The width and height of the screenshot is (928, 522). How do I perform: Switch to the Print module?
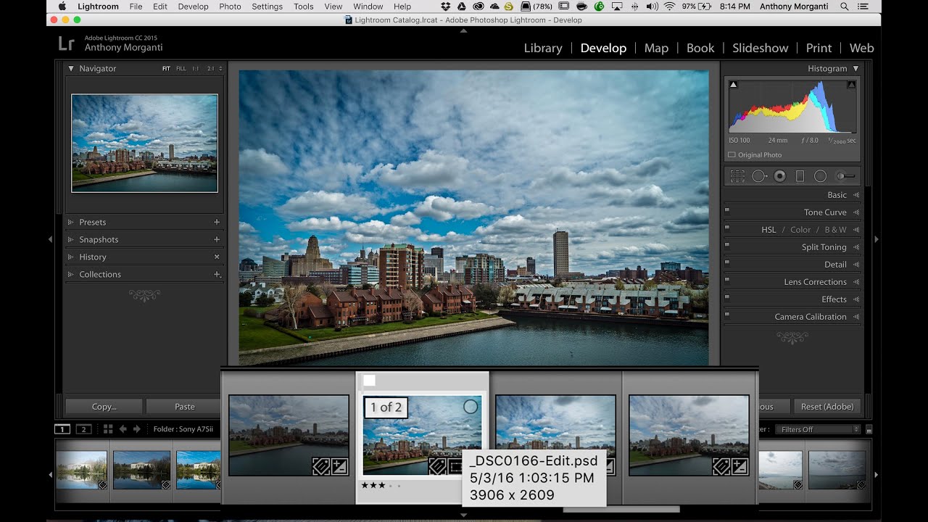click(x=819, y=48)
